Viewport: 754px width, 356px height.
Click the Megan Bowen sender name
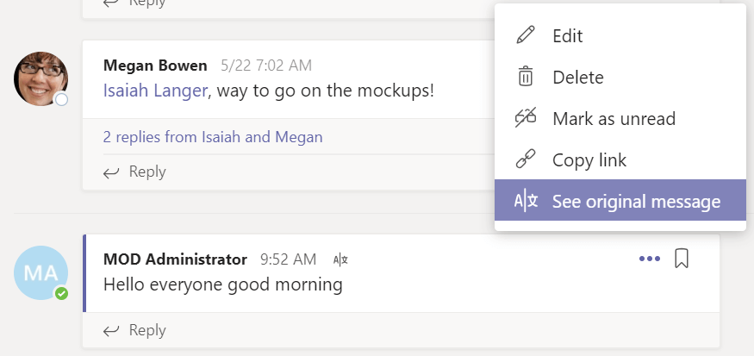[x=155, y=66]
